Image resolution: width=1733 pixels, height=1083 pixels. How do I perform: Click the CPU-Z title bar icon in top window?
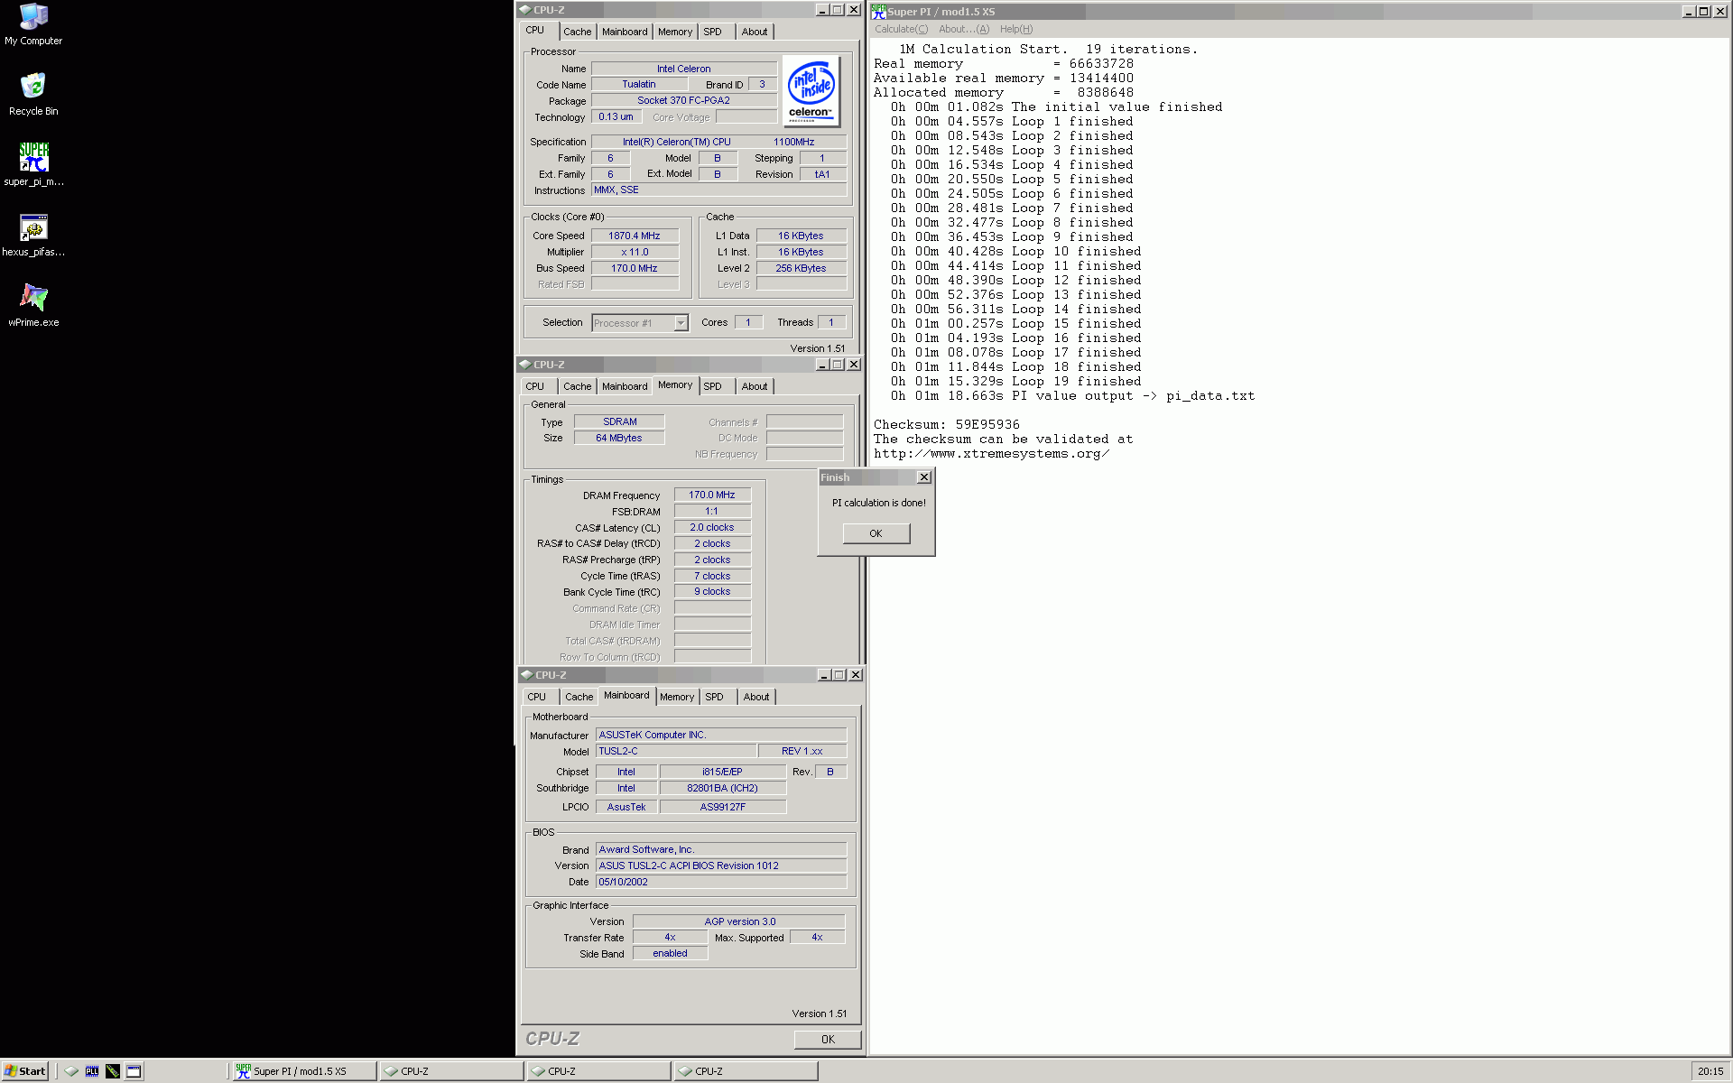524,10
